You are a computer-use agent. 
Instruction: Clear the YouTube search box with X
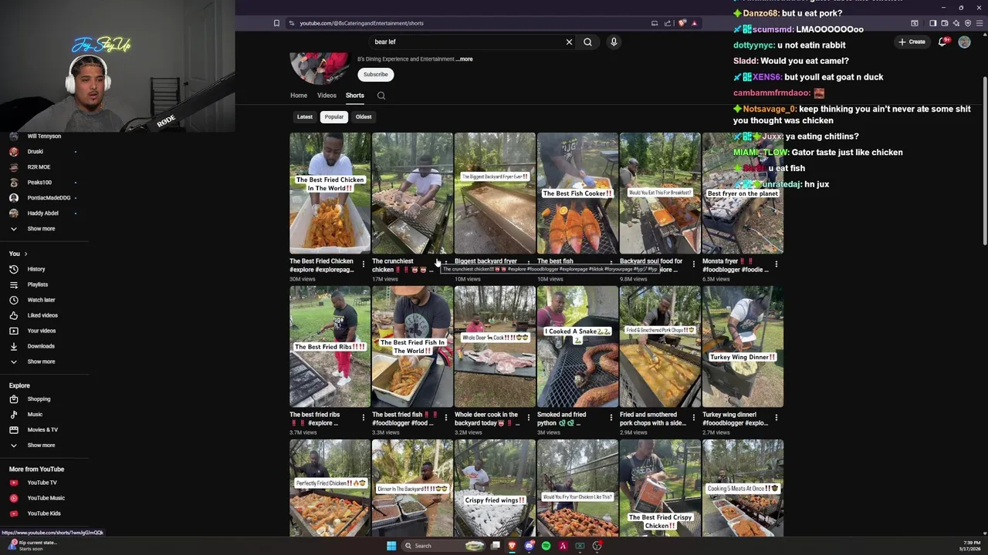(x=569, y=42)
